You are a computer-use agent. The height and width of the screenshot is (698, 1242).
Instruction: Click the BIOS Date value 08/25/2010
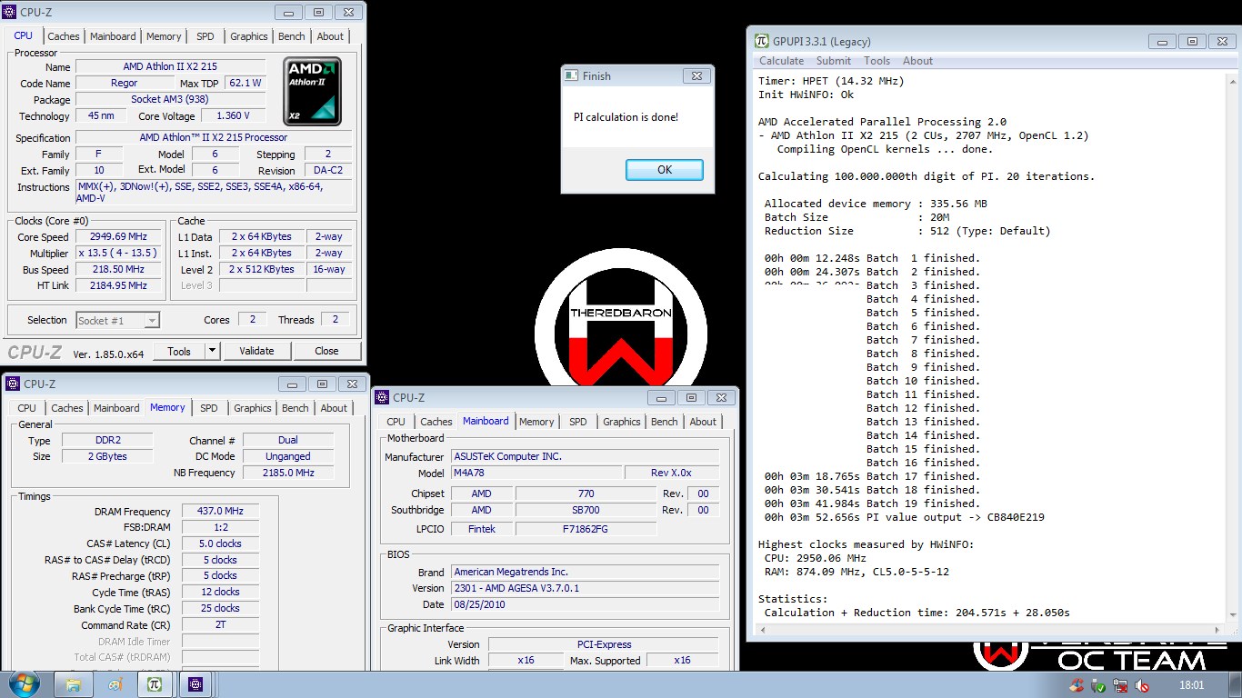(x=585, y=604)
